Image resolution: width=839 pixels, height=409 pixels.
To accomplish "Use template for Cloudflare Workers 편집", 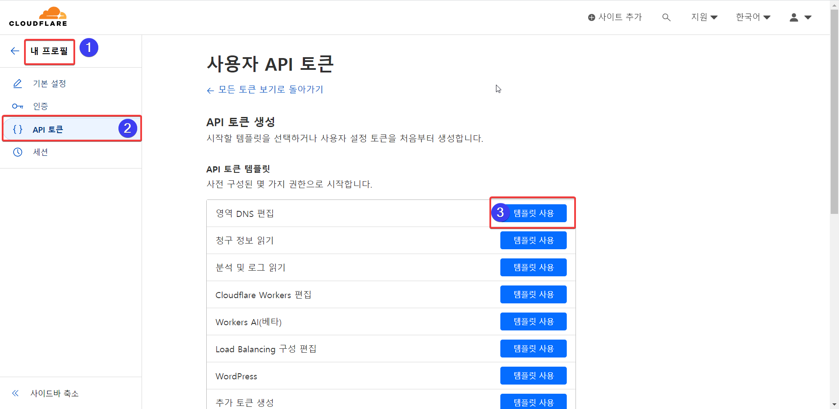I will [533, 294].
